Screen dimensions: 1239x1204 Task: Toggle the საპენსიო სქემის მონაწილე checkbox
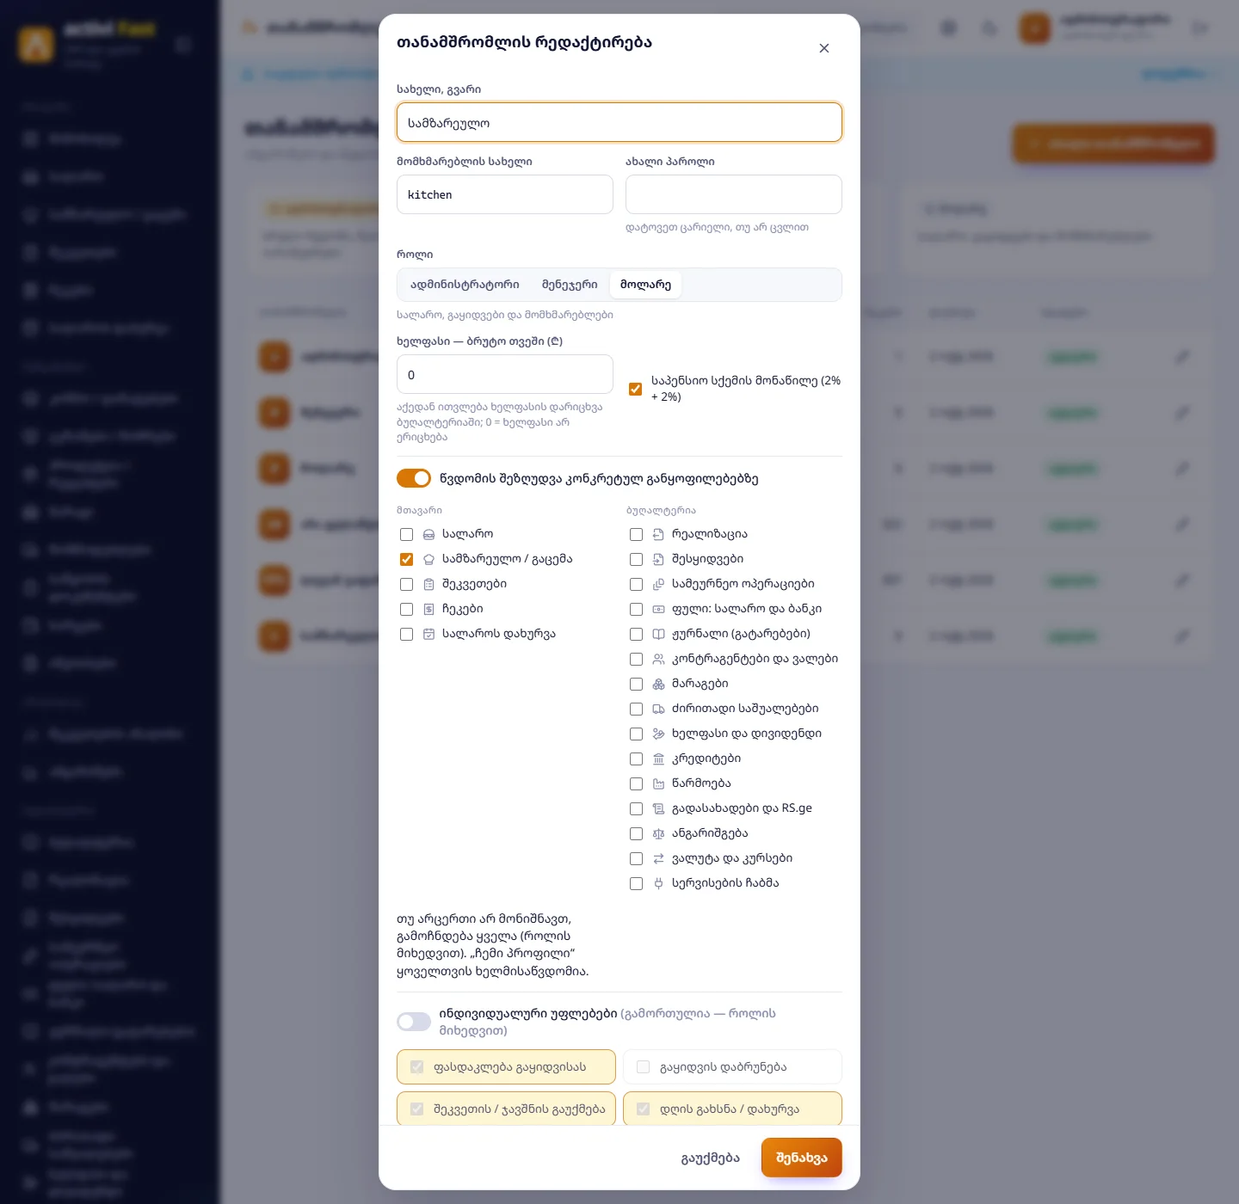(636, 389)
